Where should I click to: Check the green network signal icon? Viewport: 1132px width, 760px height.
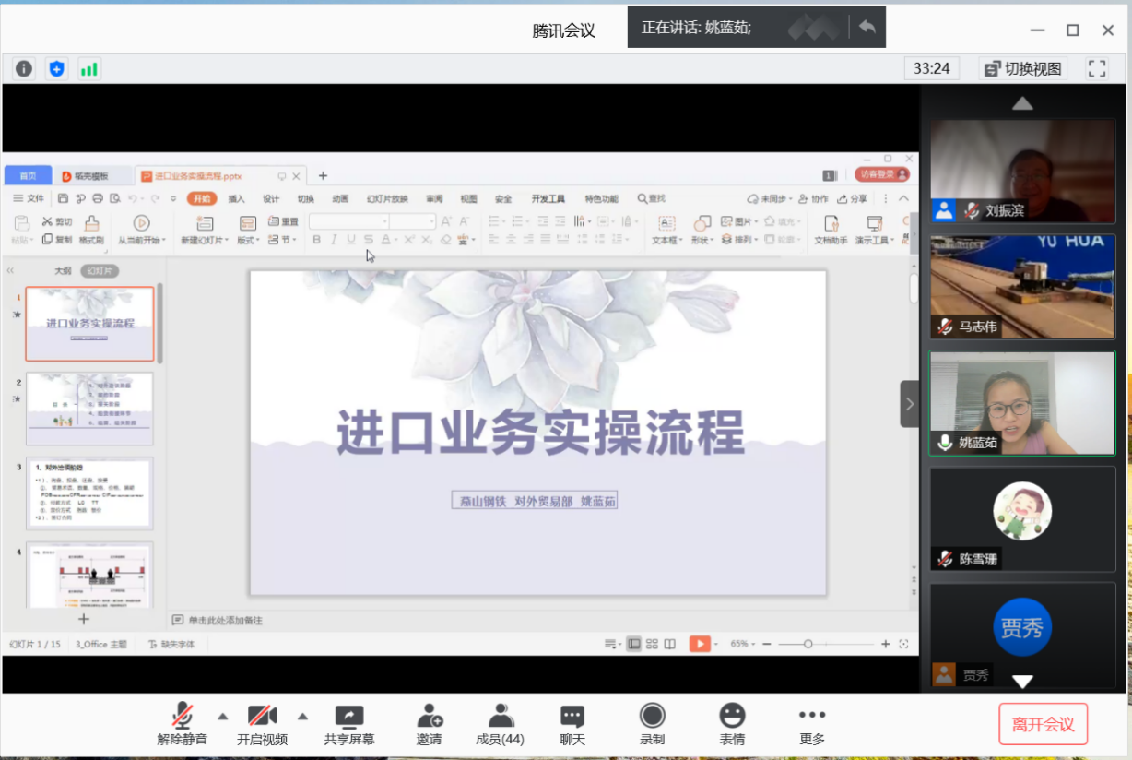89,68
